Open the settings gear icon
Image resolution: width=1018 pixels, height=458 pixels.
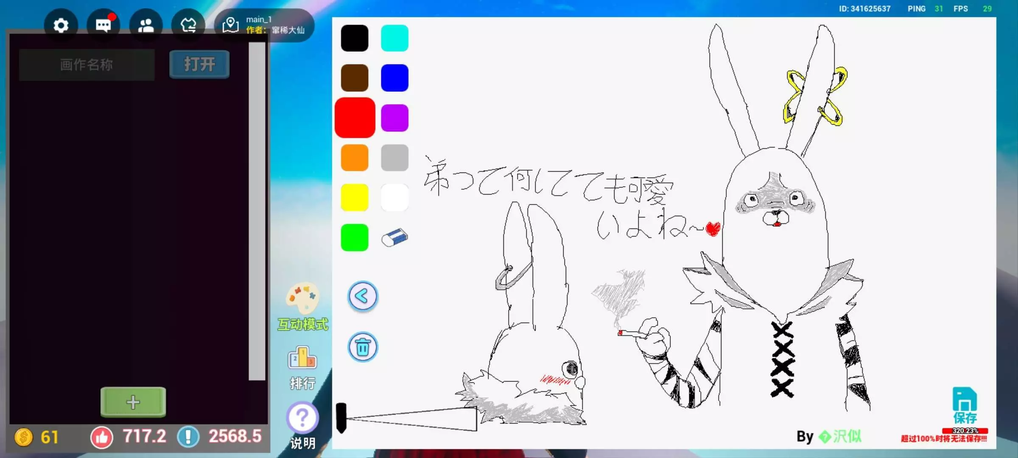[61, 25]
